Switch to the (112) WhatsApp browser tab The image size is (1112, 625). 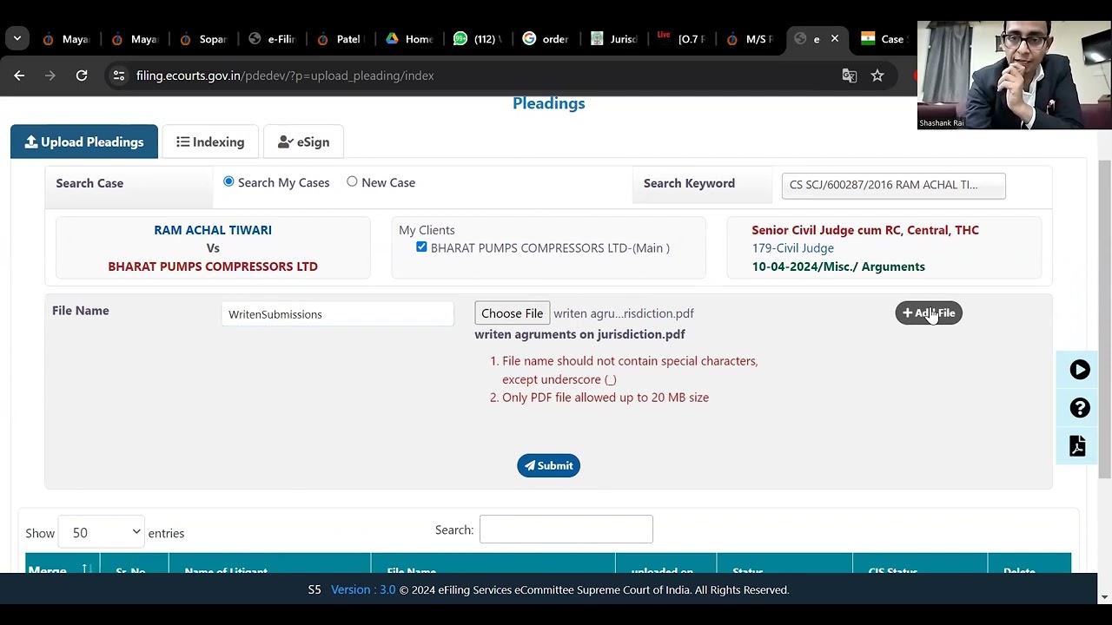pos(477,39)
